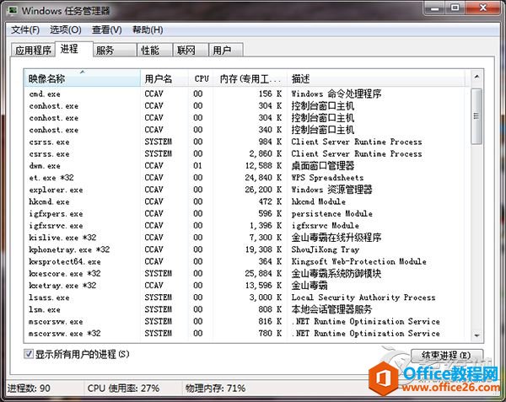Switch to the 用户 tab
This screenshot has width=506, height=402.
[x=226, y=51]
